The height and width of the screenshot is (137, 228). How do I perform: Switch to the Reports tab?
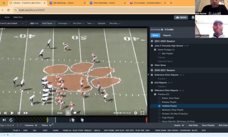pyautogui.click(x=167, y=35)
